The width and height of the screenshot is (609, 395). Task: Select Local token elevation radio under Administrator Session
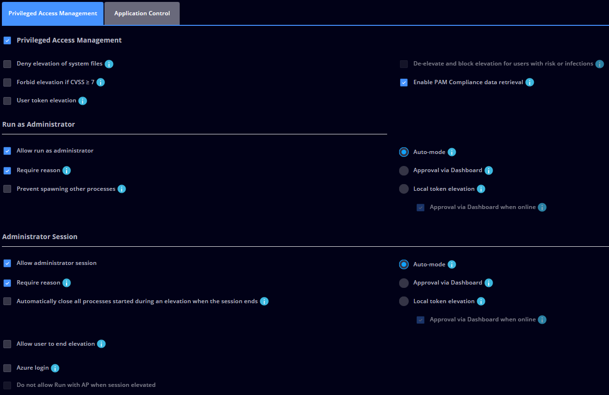tap(404, 301)
